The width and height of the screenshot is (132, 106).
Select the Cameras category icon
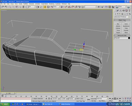click(x=122, y=14)
